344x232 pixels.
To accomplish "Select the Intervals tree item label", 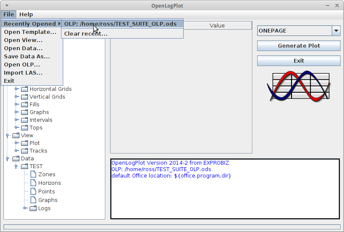I will (41, 120).
